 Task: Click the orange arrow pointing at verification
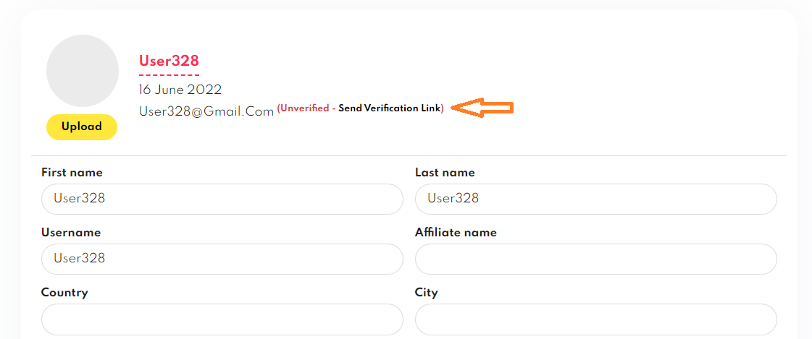point(482,108)
